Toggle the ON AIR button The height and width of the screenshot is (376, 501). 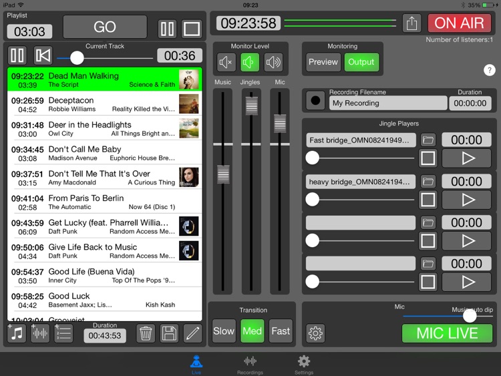[x=459, y=23]
